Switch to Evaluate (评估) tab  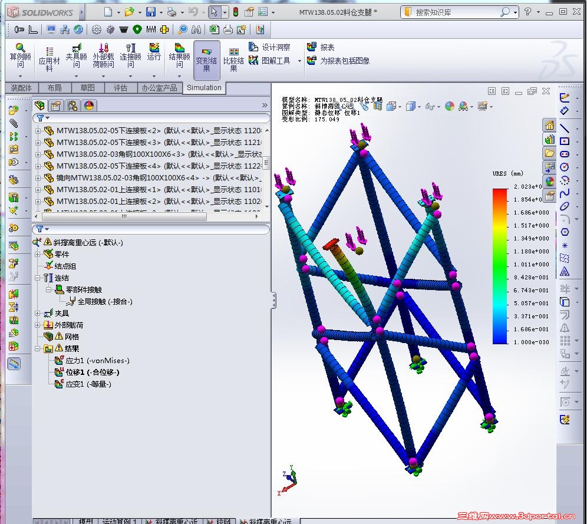(120, 88)
